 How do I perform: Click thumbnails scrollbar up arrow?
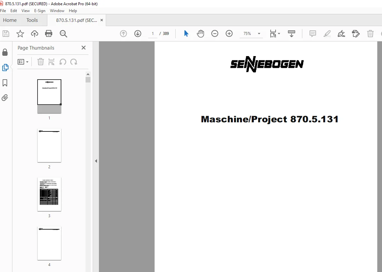pyautogui.click(x=88, y=74)
